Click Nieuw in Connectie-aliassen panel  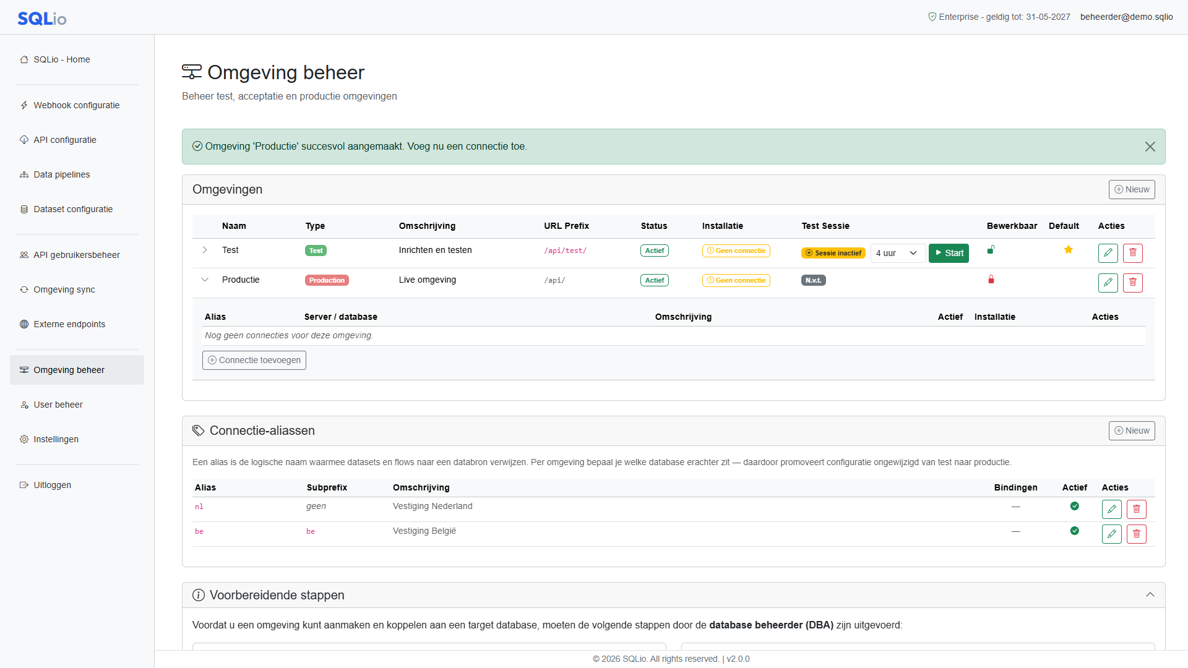tap(1131, 430)
